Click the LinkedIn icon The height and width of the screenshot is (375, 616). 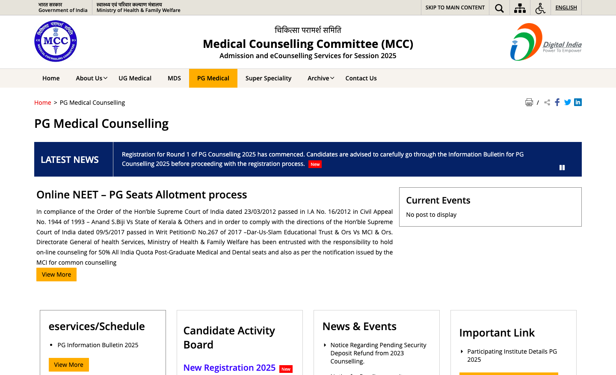[x=578, y=102]
